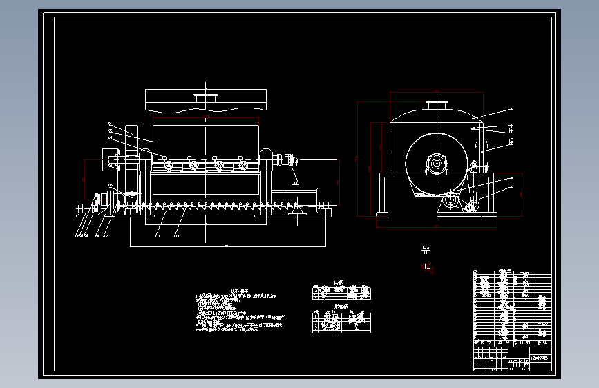Click the lower belt pulley under the drum
The height and width of the screenshot is (388, 599).
tap(450, 200)
